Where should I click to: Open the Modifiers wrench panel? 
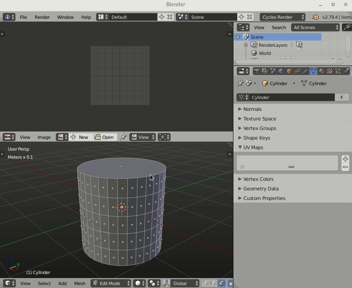point(305,71)
